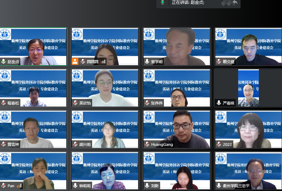Select the 胡兴莉 name label
Screen dimensions: 282x191
(85, 144)
